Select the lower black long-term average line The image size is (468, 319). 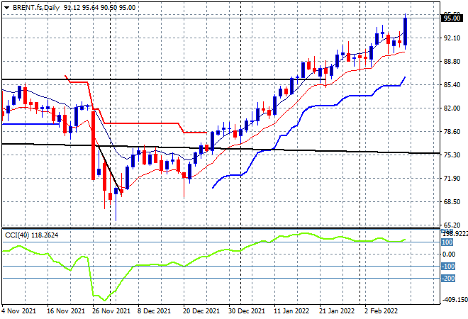221,148
